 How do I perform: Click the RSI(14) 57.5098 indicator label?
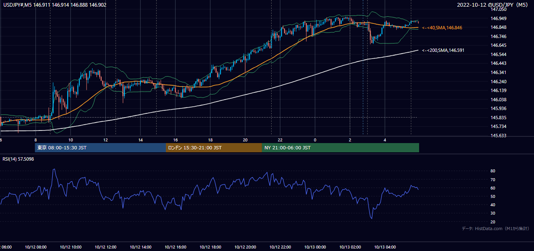pyautogui.click(x=18, y=159)
